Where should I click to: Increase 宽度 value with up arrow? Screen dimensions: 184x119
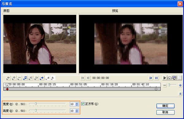tap(77, 103)
